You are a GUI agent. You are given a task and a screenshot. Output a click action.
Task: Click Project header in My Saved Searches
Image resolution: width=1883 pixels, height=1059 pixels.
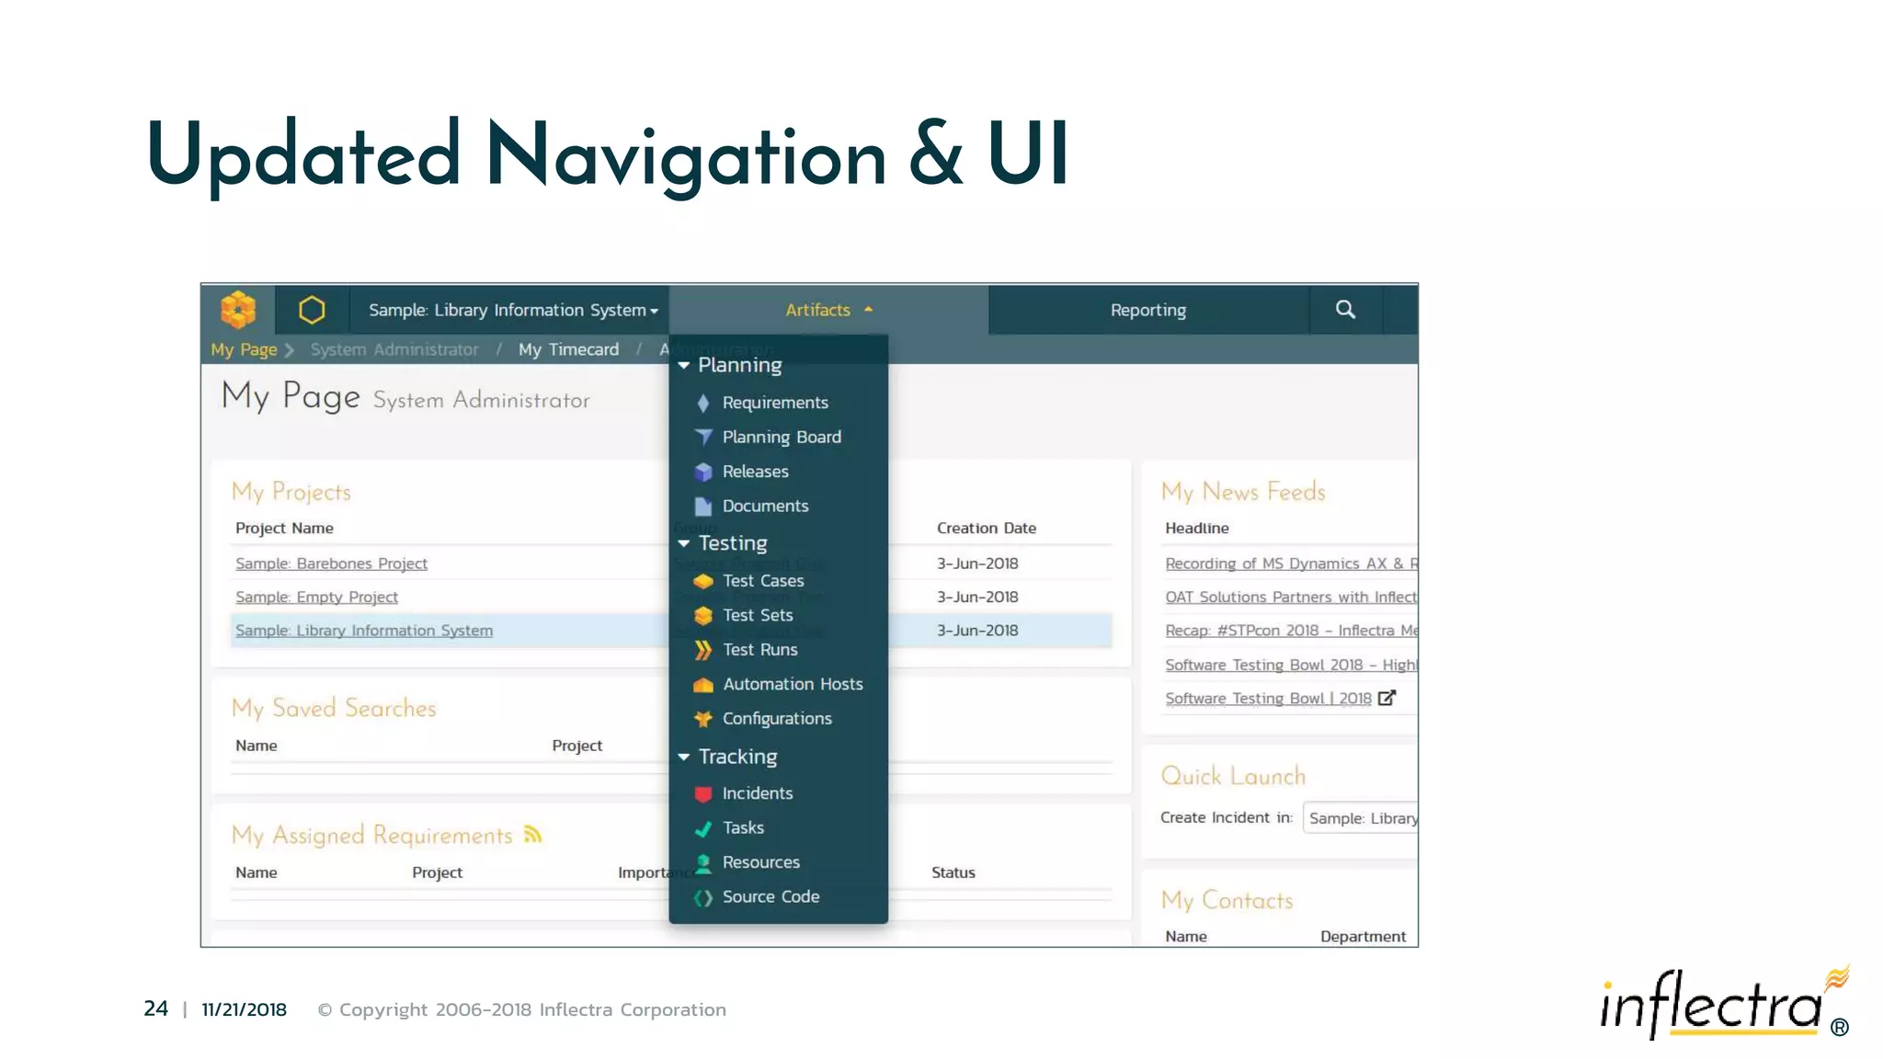[x=576, y=746]
